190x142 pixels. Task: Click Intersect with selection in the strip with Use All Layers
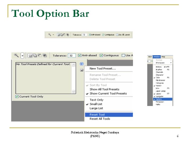point(68,35)
